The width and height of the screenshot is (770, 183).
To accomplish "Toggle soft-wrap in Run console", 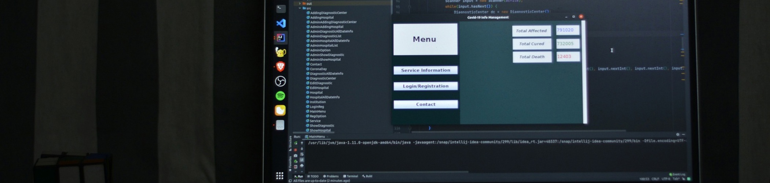I will tap(302, 154).
